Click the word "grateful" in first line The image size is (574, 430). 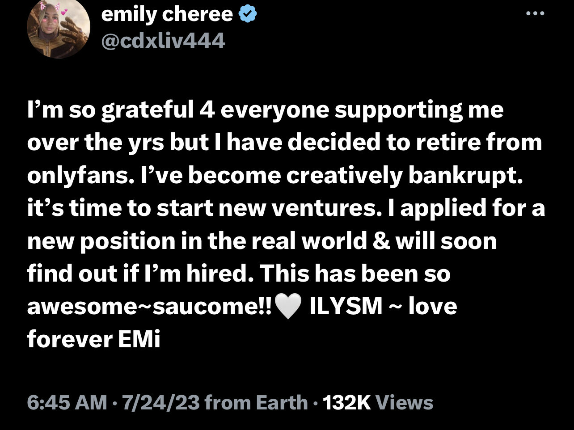pos(147,110)
